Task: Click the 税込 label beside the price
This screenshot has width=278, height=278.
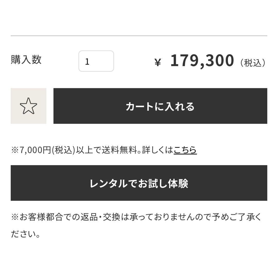Action: 253,62
